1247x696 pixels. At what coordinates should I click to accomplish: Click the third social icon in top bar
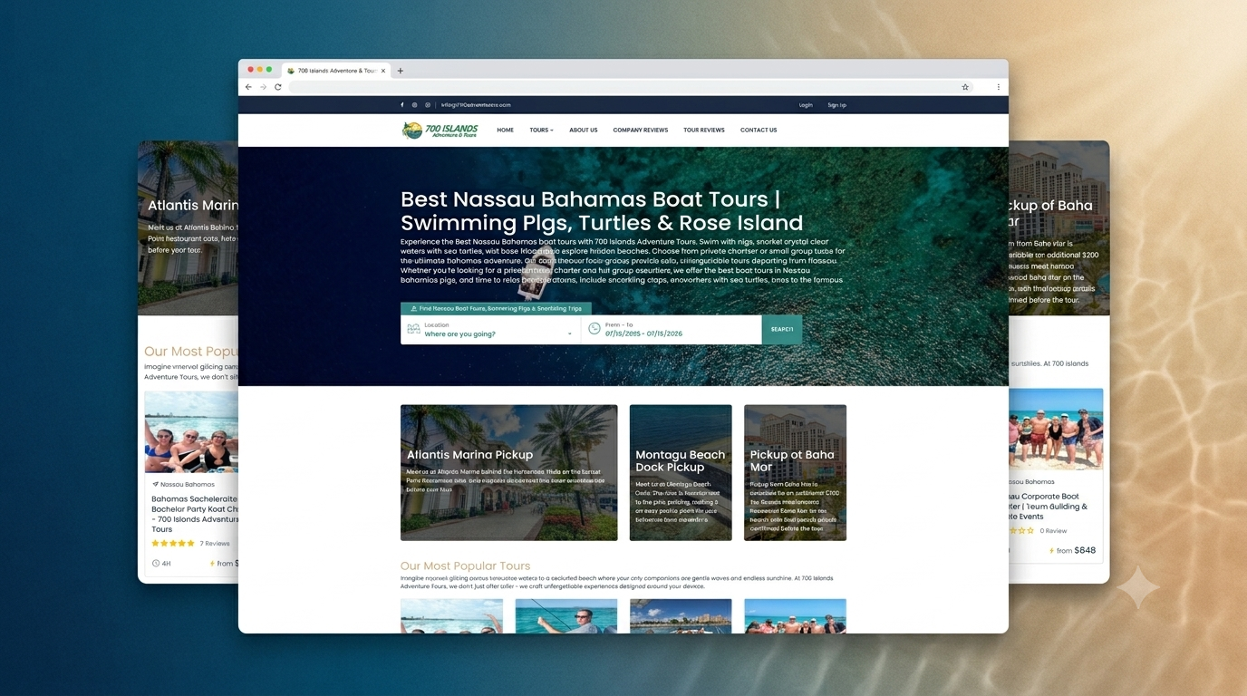tap(428, 105)
